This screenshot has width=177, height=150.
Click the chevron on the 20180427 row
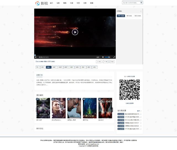coord(141,123)
